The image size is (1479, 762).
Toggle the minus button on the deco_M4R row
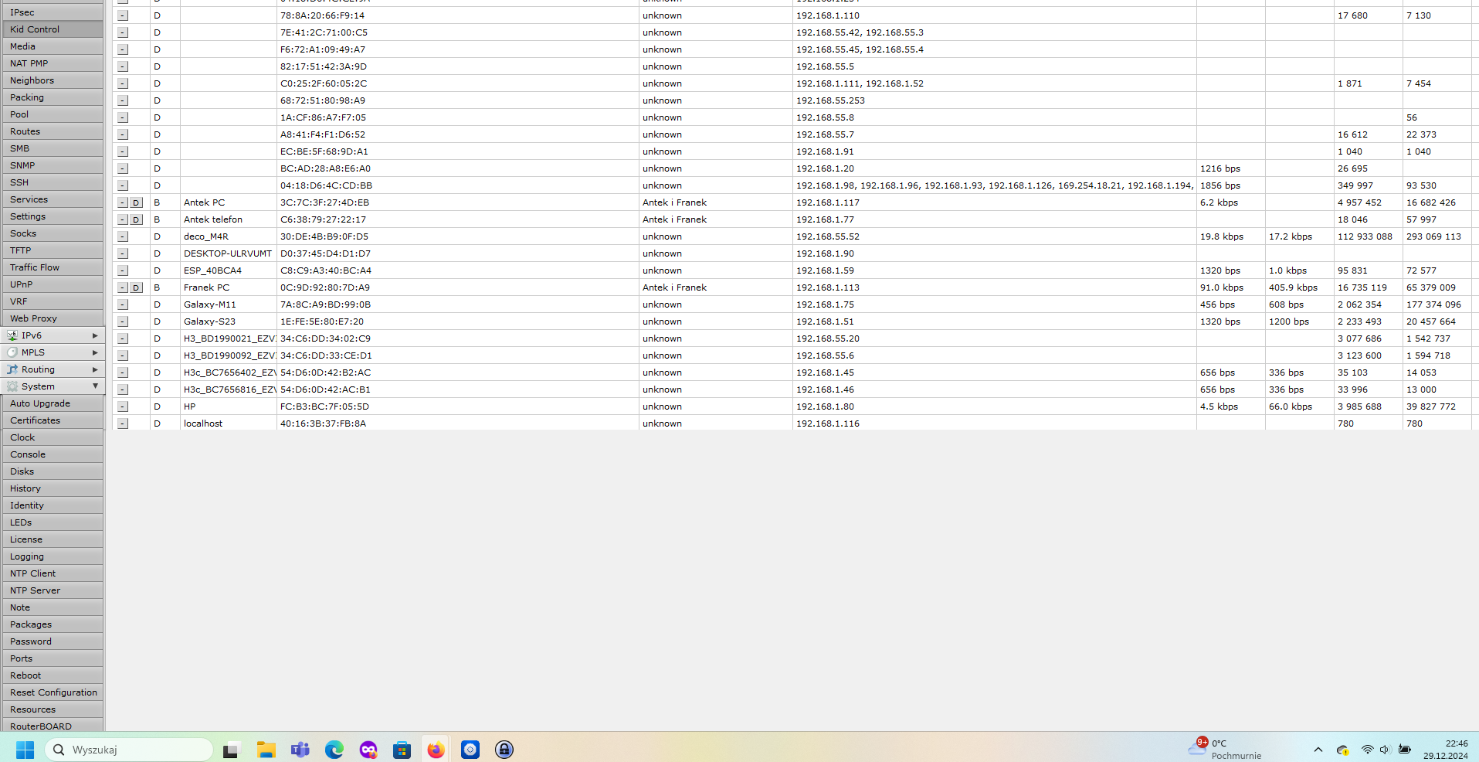click(x=122, y=236)
